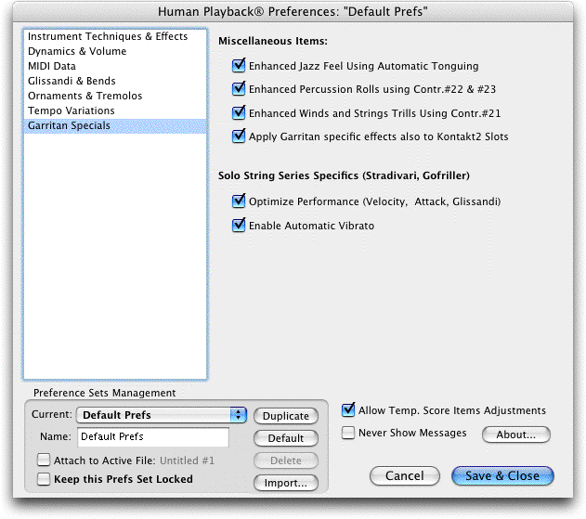The width and height of the screenshot is (586, 519).
Task: Choose Glissandi & Bends category
Action: (x=115, y=81)
